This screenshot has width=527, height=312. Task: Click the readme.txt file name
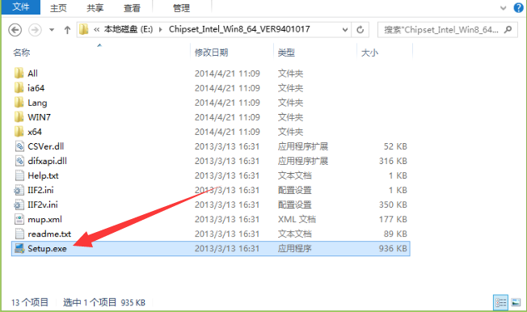pyautogui.click(x=49, y=234)
